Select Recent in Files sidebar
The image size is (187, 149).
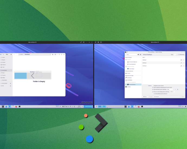coord(6,60)
